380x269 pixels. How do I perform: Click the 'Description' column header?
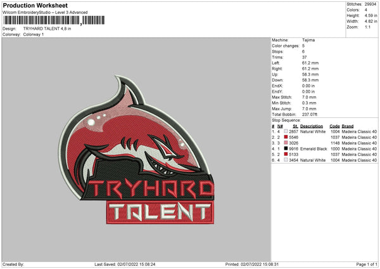click(x=312, y=126)
